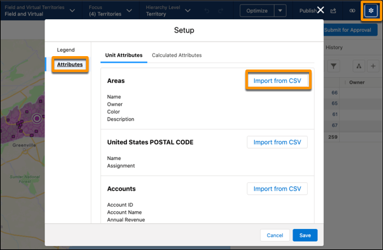Viewport: 383px width, 250px height.
Task: Click the table cell showing 67
Action: click(x=335, y=126)
